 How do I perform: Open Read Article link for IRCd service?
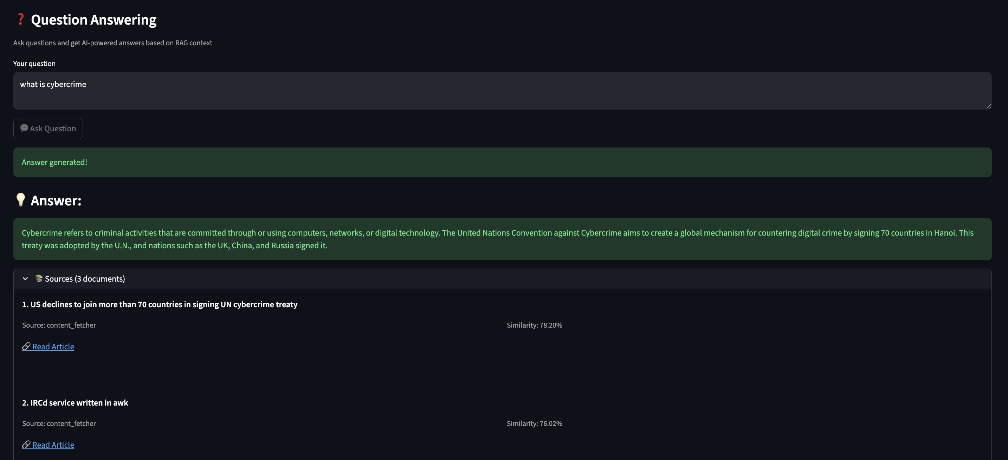(53, 444)
